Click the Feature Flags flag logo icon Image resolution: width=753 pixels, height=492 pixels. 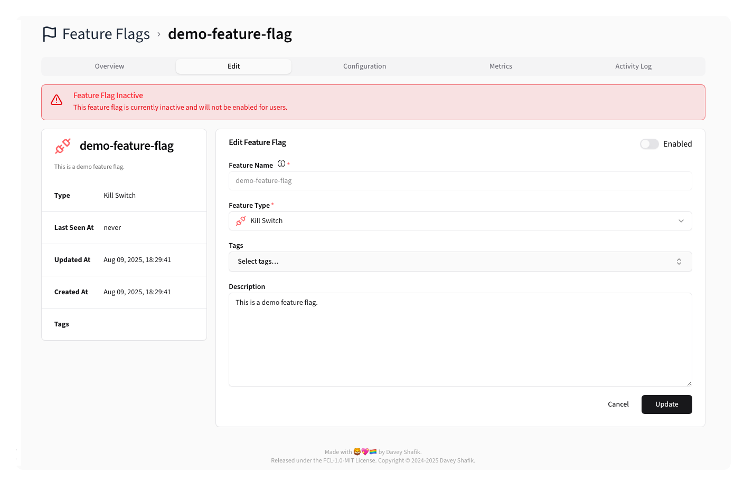[49, 33]
